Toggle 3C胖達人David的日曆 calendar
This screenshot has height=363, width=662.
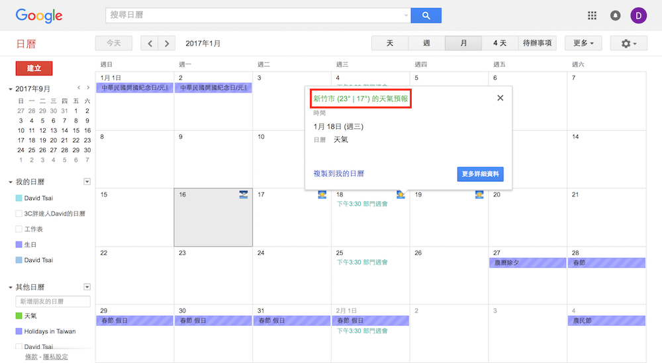pos(19,214)
